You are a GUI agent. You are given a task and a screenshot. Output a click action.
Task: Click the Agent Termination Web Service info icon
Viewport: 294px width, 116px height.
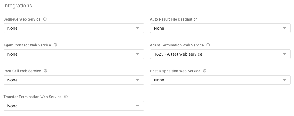click(208, 45)
